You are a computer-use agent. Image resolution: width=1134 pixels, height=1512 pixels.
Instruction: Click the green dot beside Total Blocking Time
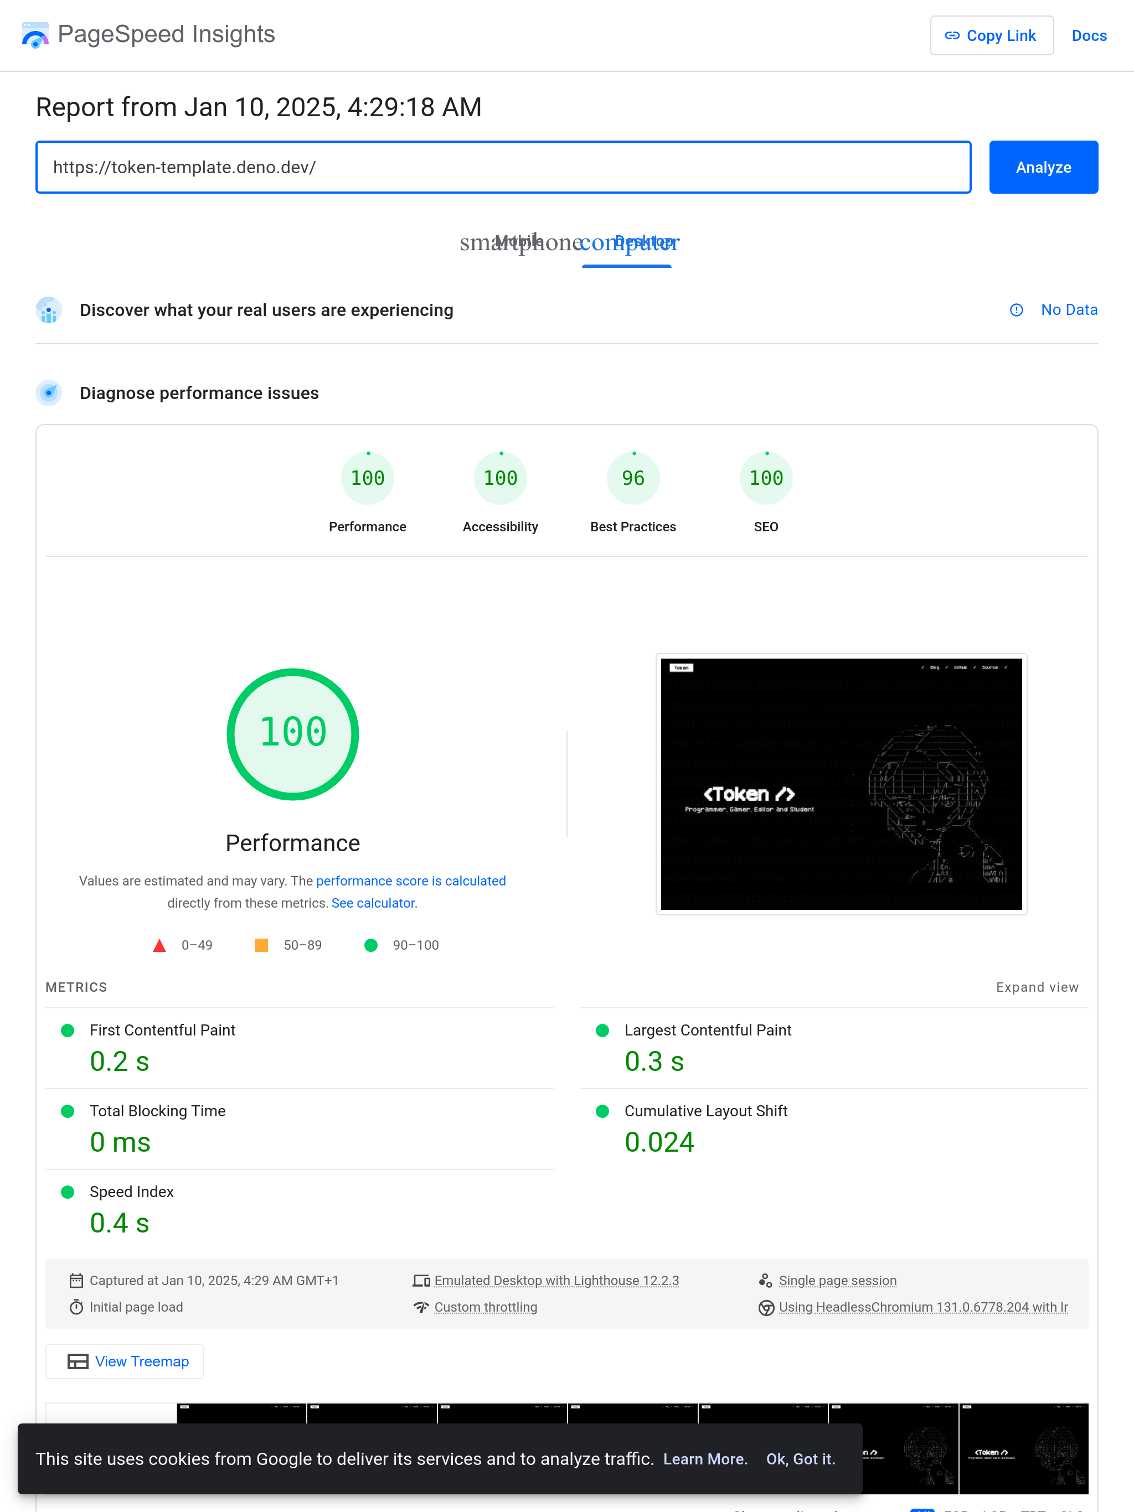pos(67,1111)
